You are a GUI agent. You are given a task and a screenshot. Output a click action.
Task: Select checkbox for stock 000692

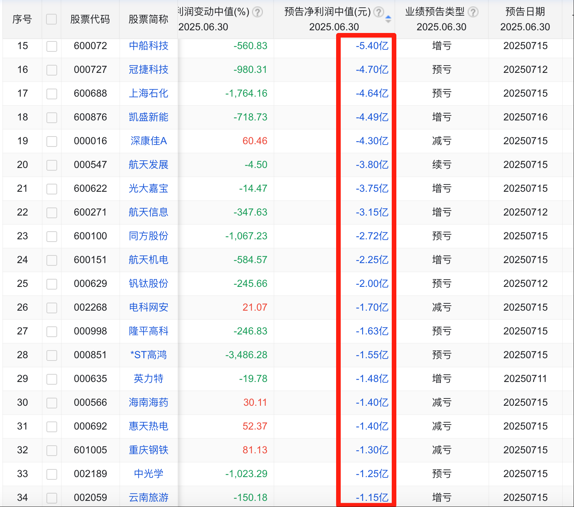pyautogui.click(x=52, y=427)
